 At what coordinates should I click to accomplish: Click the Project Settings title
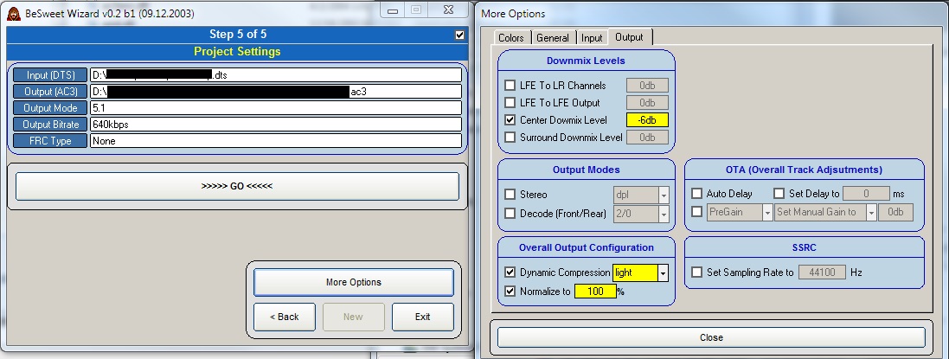coord(237,51)
